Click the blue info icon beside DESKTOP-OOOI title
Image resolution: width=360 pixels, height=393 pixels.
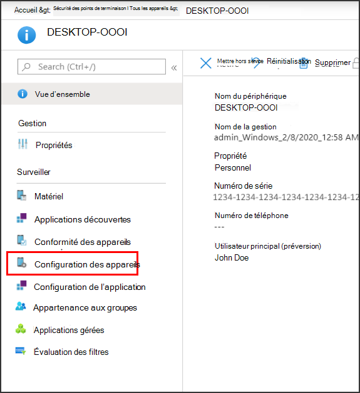coord(27,35)
